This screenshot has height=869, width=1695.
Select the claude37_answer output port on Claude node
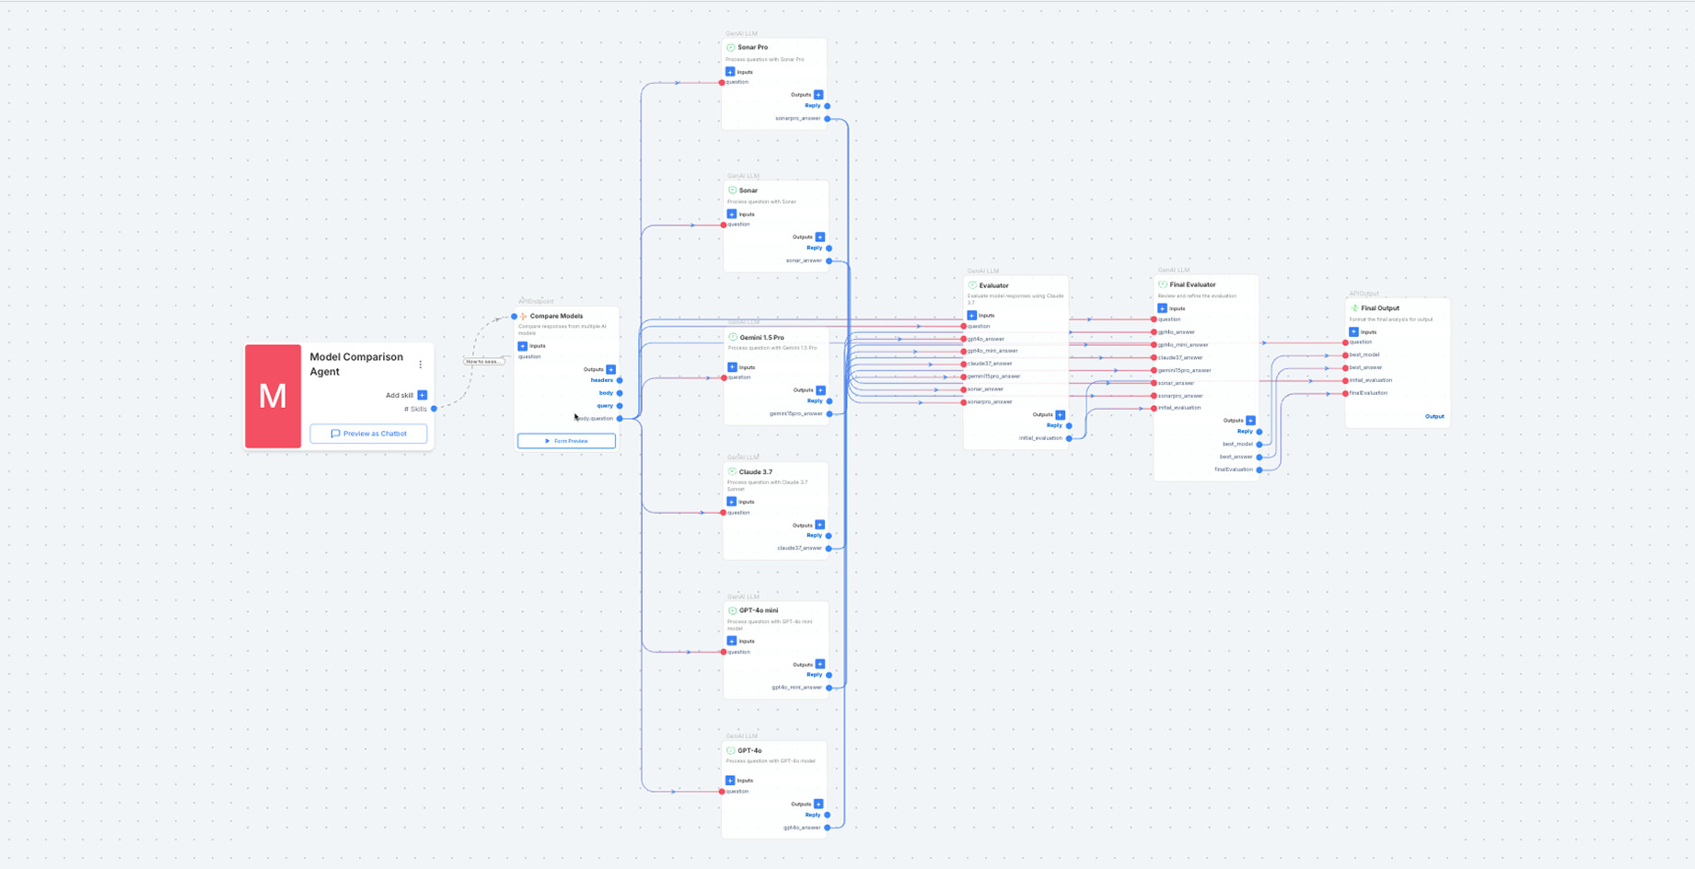(830, 549)
